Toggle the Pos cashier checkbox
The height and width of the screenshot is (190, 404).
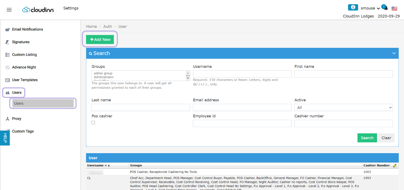(93, 123)
